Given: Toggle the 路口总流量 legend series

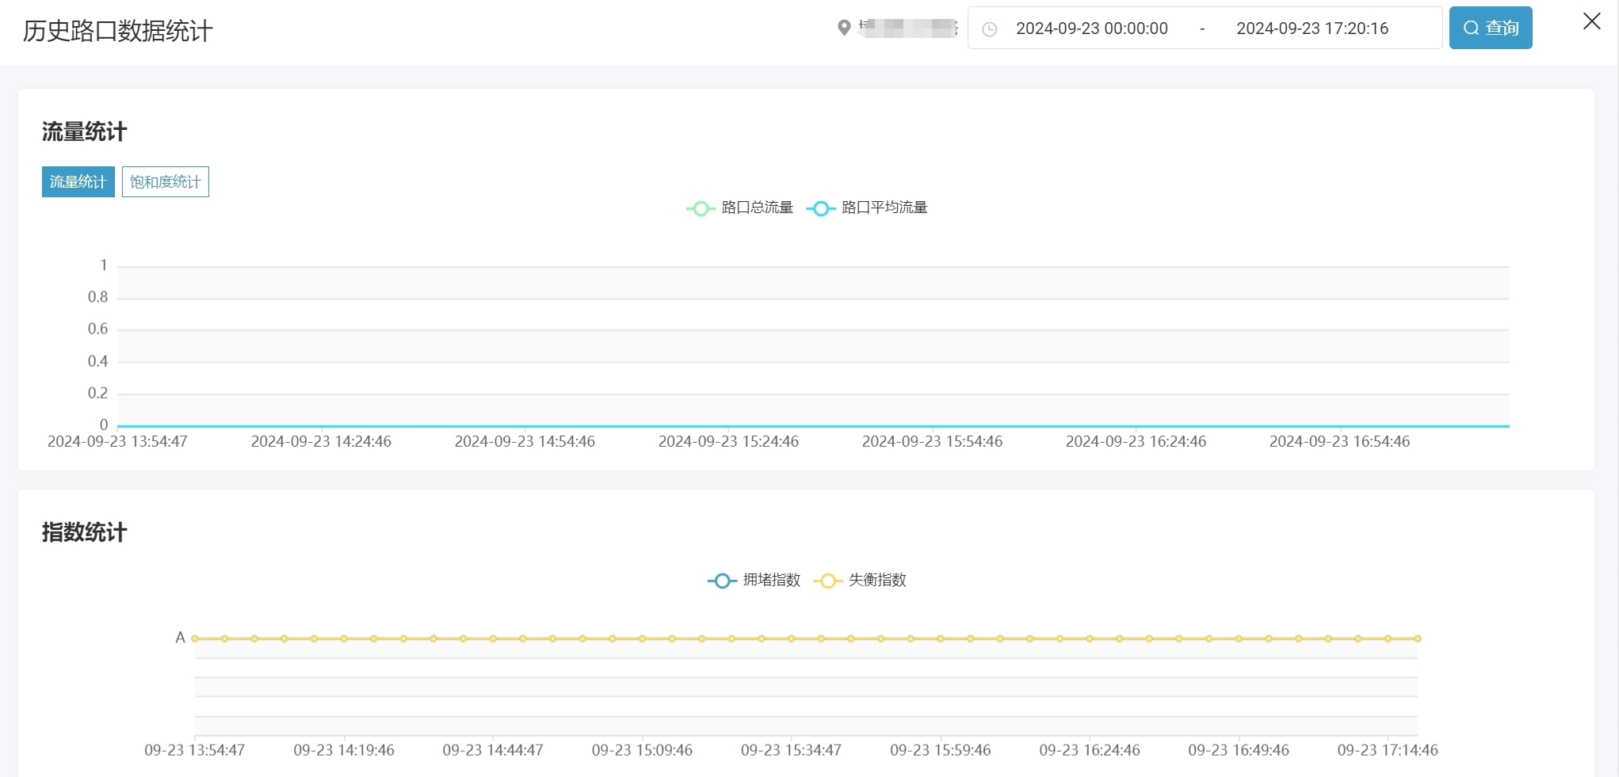Looking at the screenshot, I should point(739,208).
